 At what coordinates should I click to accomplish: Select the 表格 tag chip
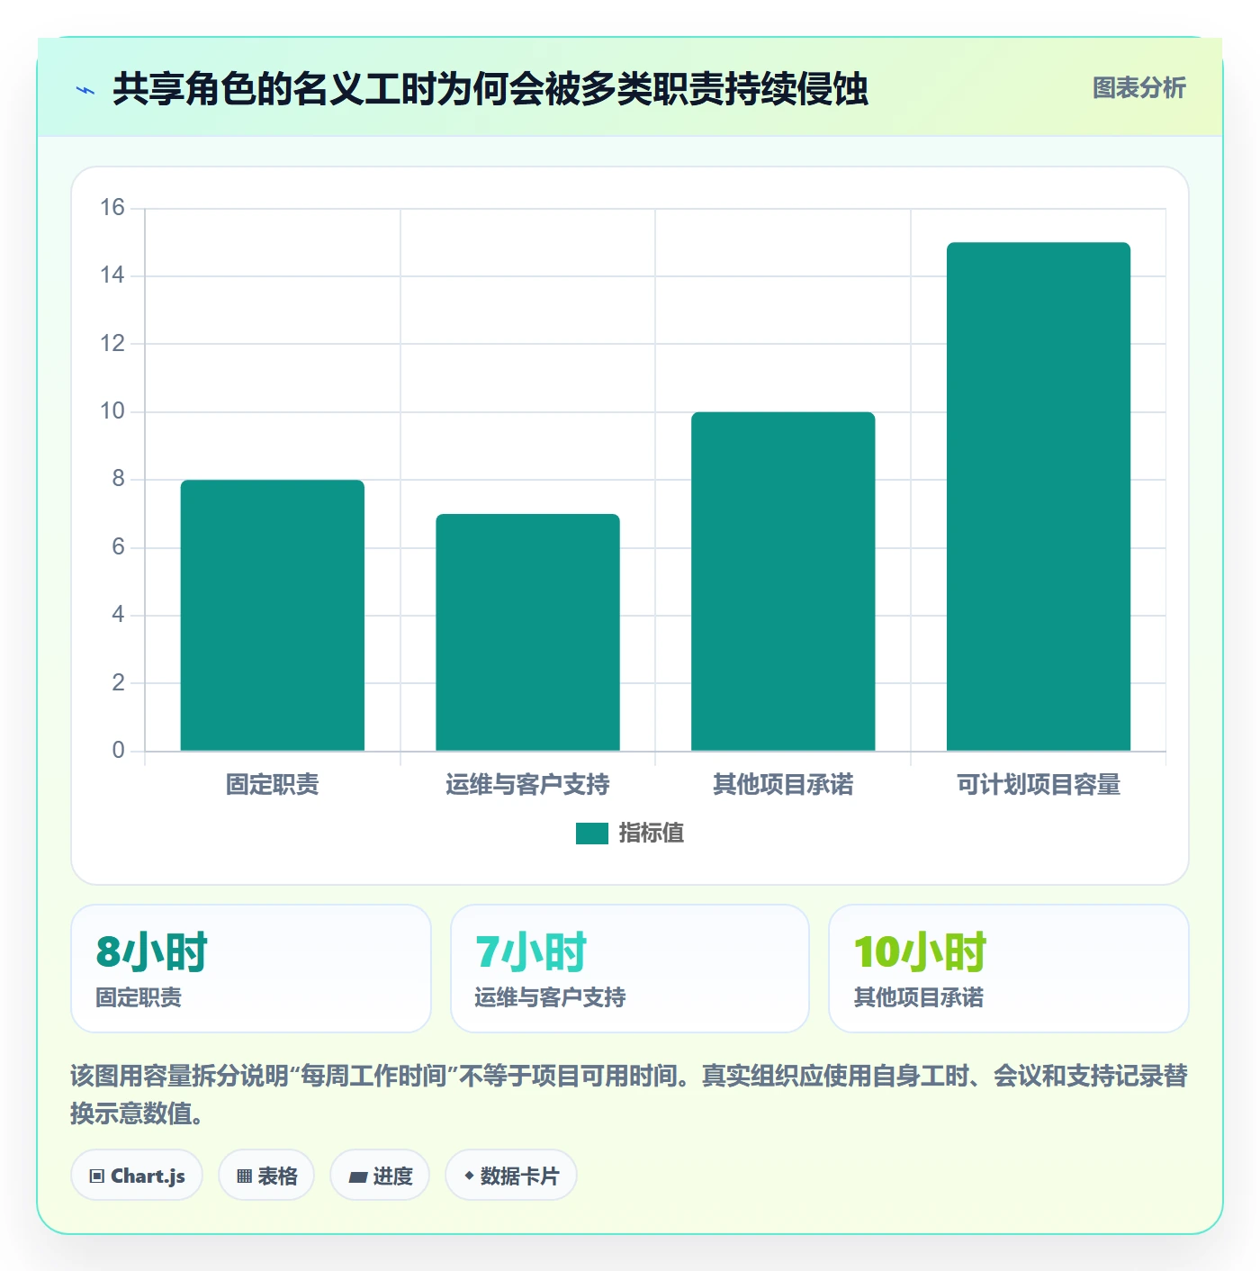point(266,1175)
